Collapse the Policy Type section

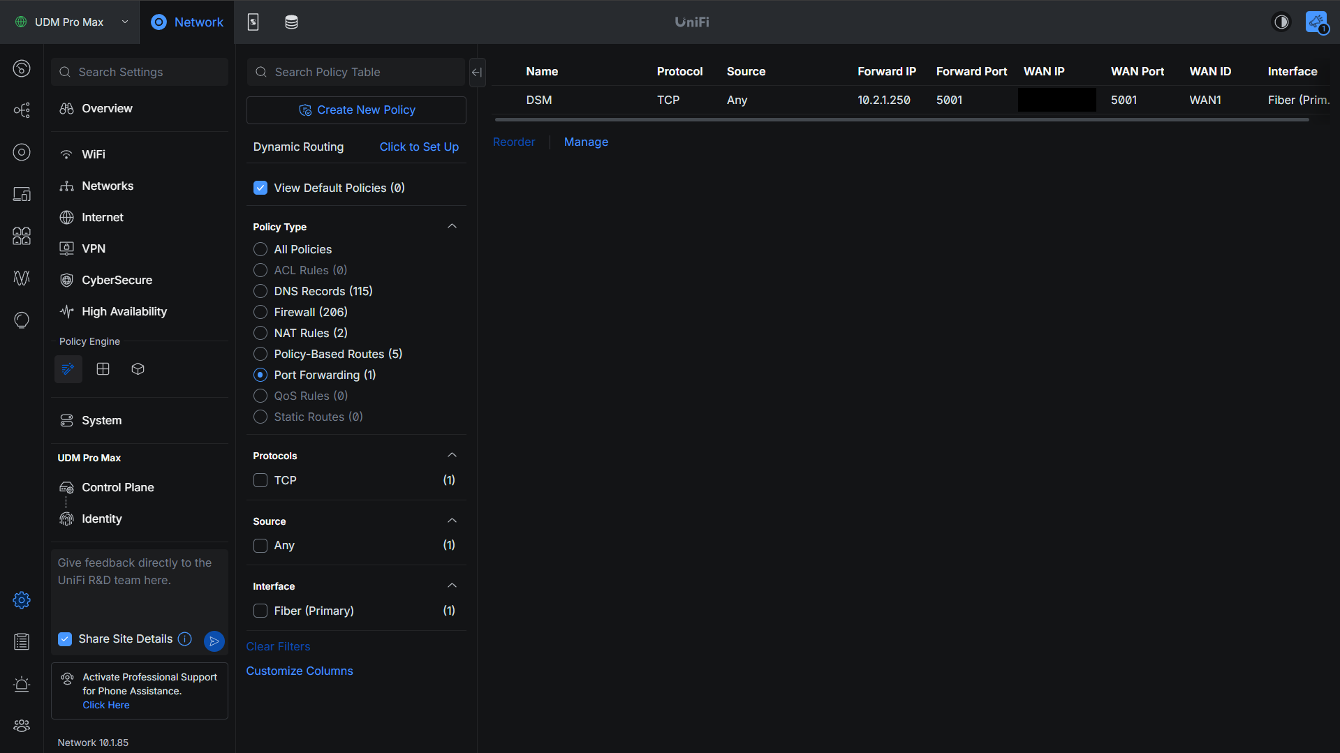[452, 227]
